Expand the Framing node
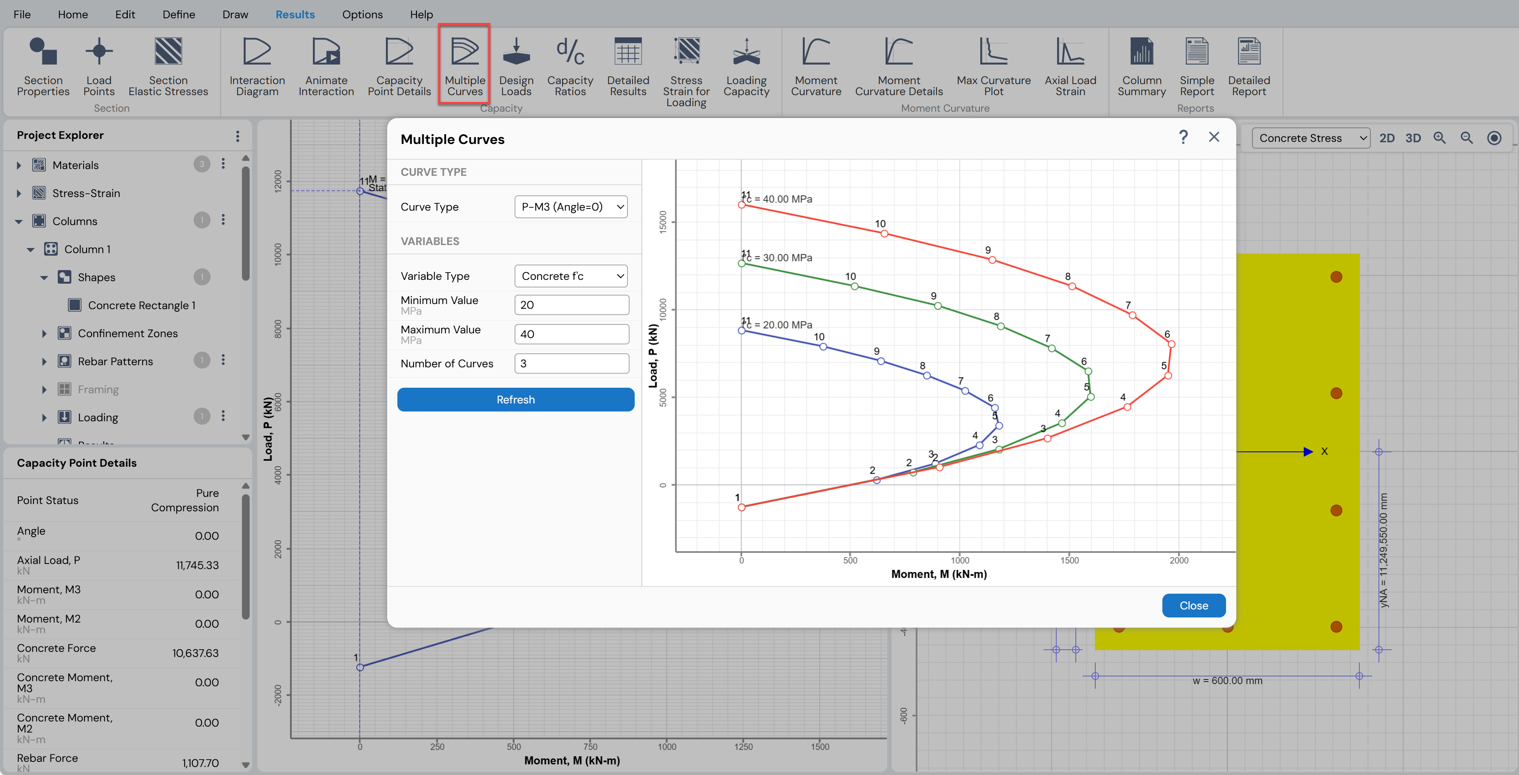Screen dimensions: 1519x775 (44, 390)
